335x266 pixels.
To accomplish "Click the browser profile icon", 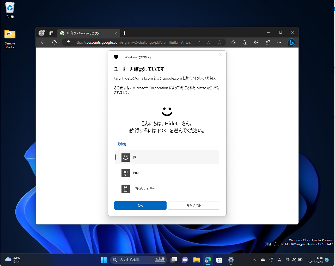I will tap(41, 33).
